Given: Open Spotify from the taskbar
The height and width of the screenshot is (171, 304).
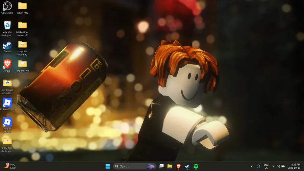Looking at the screenshot, I should tap(196, 166).
